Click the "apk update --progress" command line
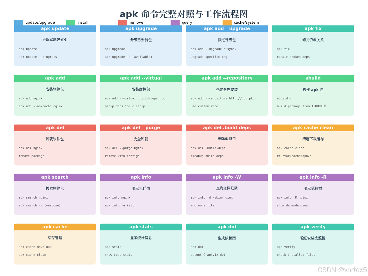Image resolution: width=368 pixels, height=276 pixels. point(38,57)
